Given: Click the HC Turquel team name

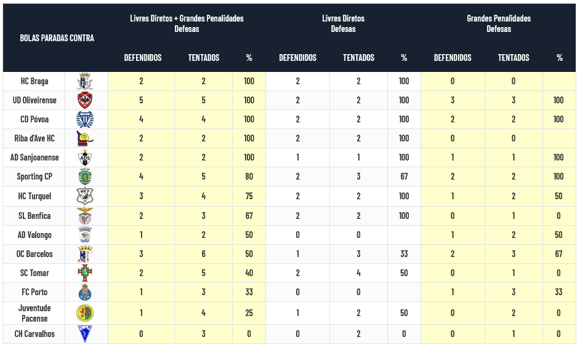Looking at the screenshot, I should point(34,196).
